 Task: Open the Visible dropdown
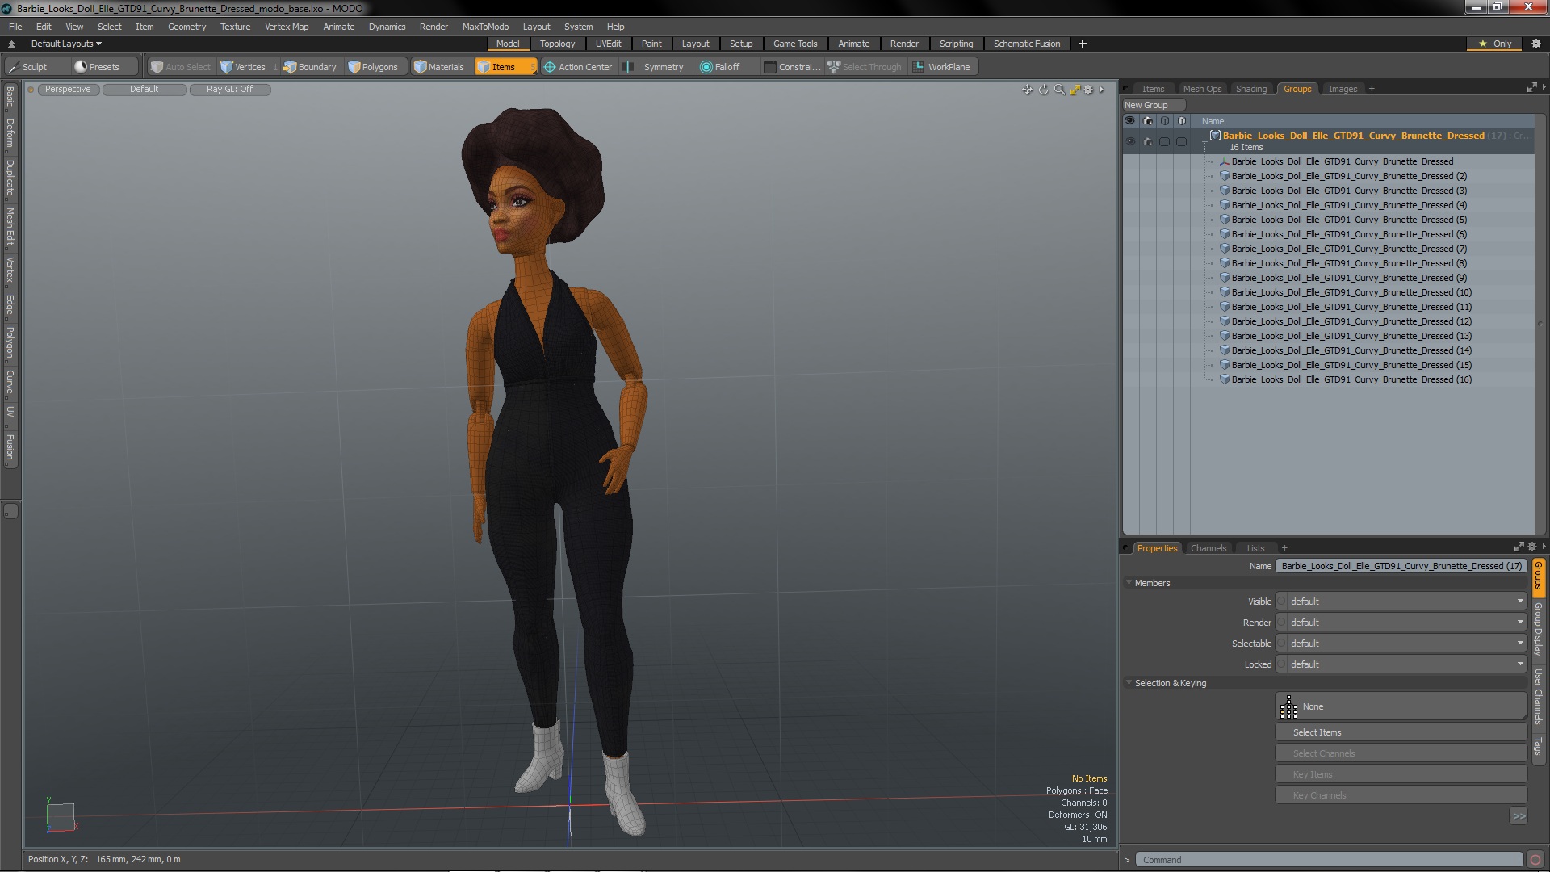pos(1405,602)
